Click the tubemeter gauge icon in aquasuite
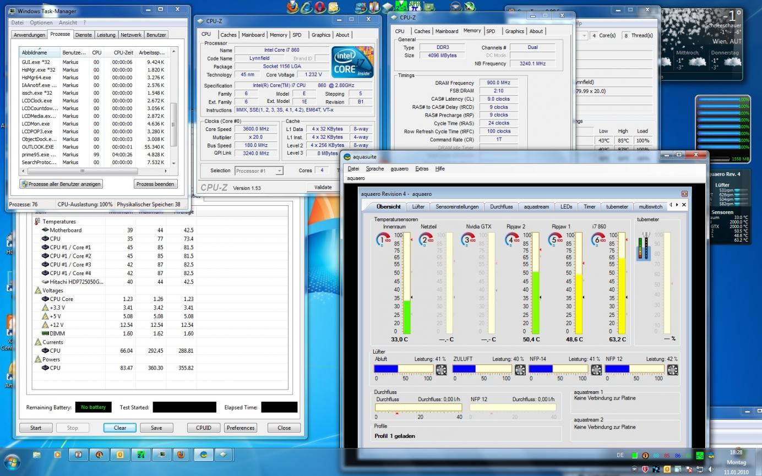 [644, 246]
